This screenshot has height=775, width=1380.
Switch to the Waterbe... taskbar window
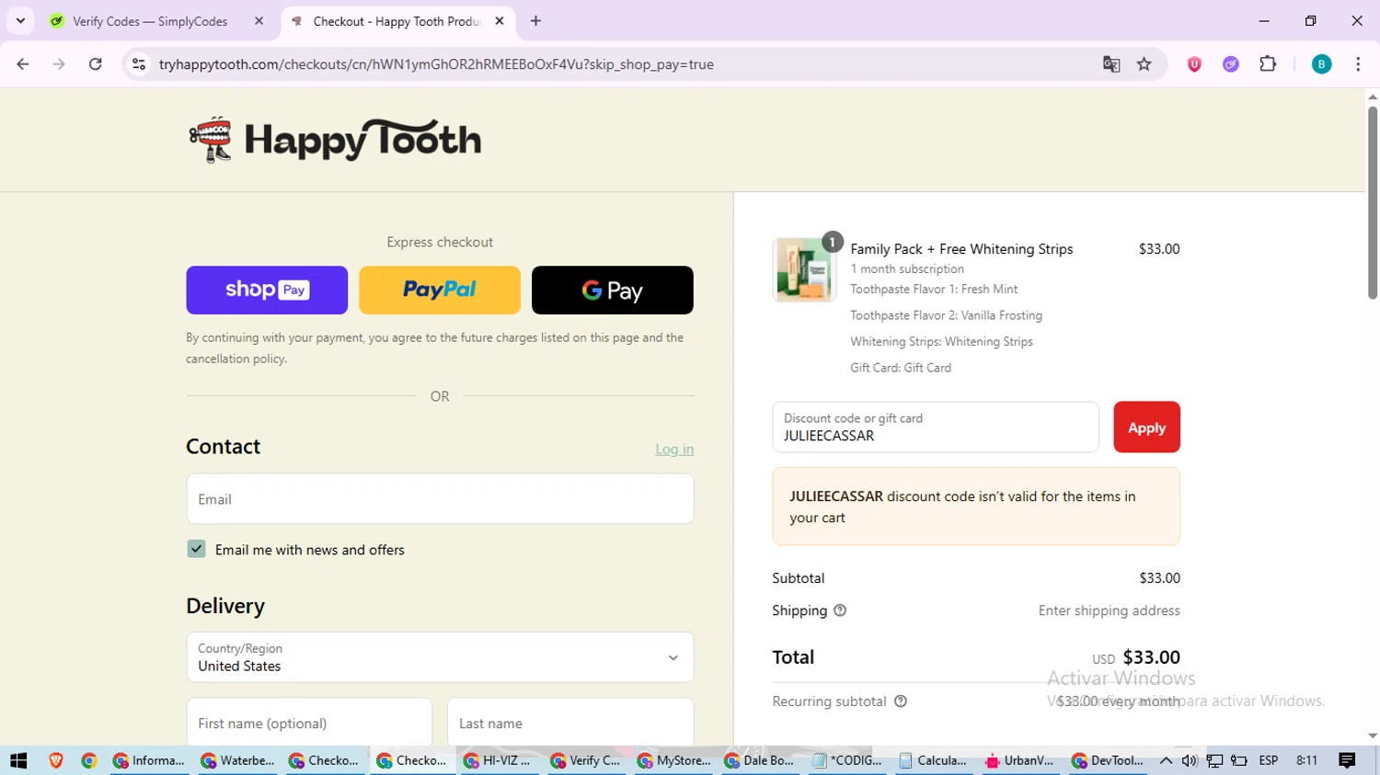tap(237, 760)
